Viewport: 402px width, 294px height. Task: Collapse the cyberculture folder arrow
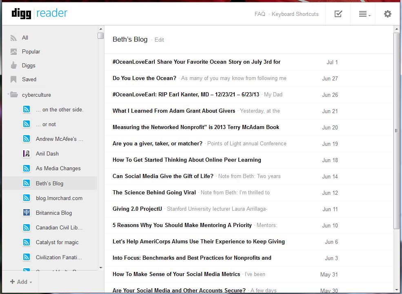point(8,94)
